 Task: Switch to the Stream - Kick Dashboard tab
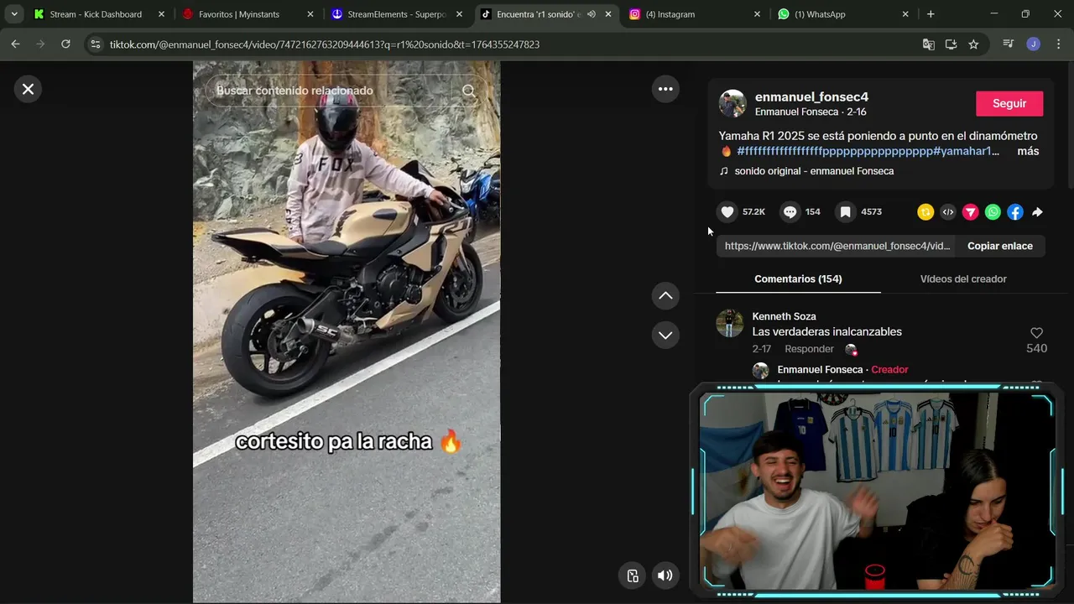[x=95, y=14]
